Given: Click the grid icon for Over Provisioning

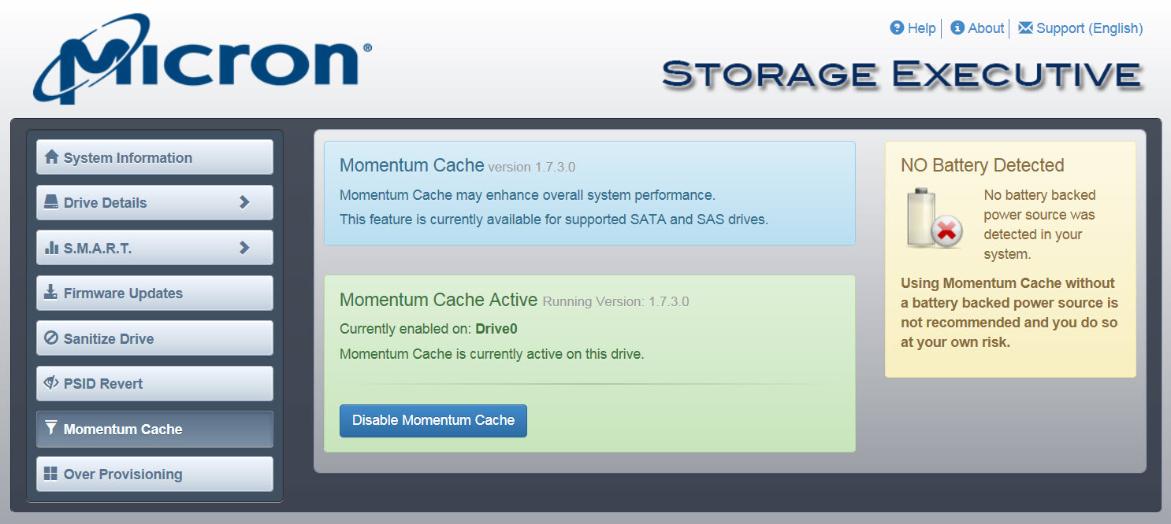Looking at the screenshot, I should click(51, 474).
